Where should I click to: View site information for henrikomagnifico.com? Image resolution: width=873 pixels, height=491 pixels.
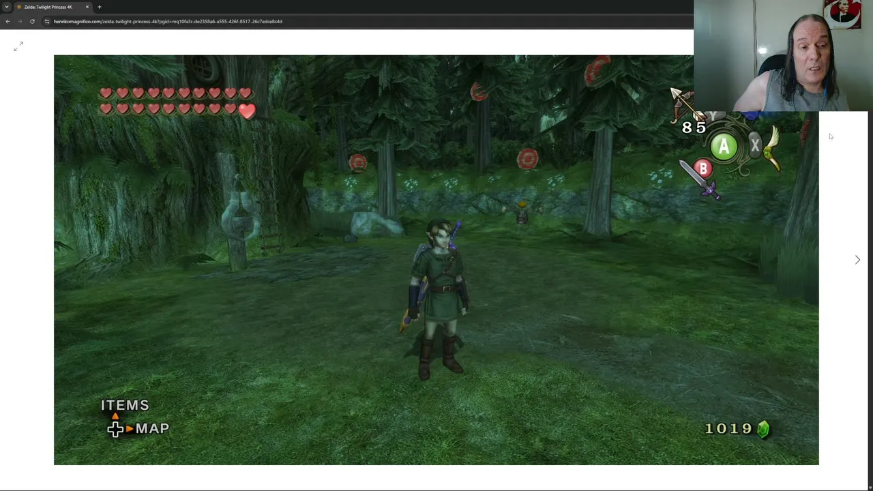coord(46,21)
